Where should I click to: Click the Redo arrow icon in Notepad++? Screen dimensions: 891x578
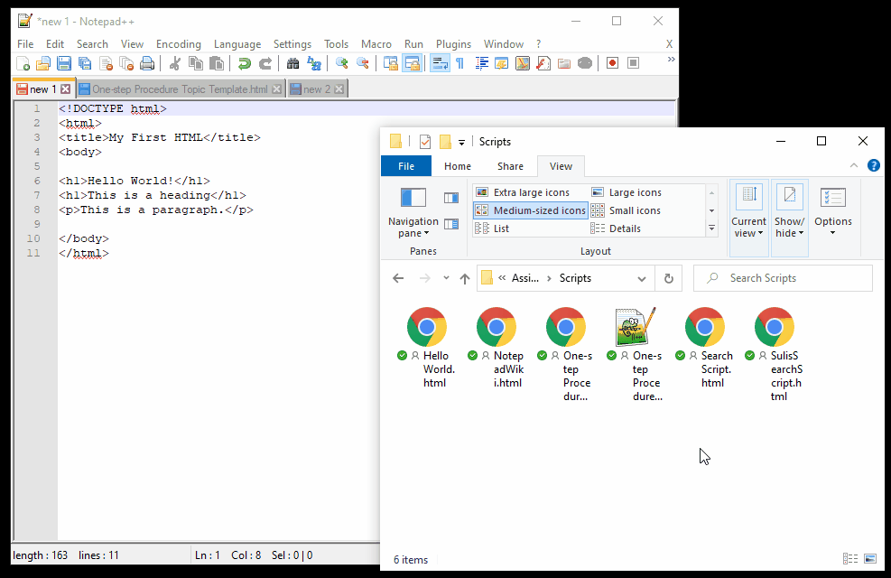[265, 63]
